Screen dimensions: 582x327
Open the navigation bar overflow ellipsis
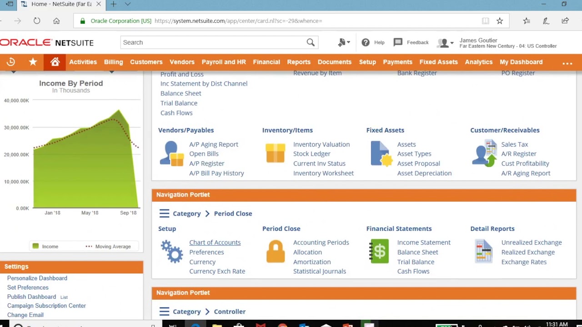[567, 63]
